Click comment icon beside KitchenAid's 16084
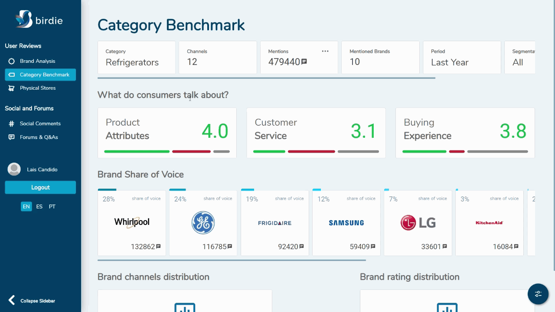 [x=516, y=247]
